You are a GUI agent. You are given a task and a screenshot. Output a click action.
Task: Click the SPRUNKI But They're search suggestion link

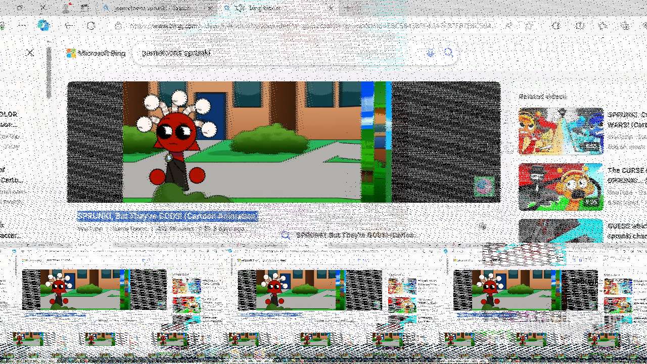(355, 235)
